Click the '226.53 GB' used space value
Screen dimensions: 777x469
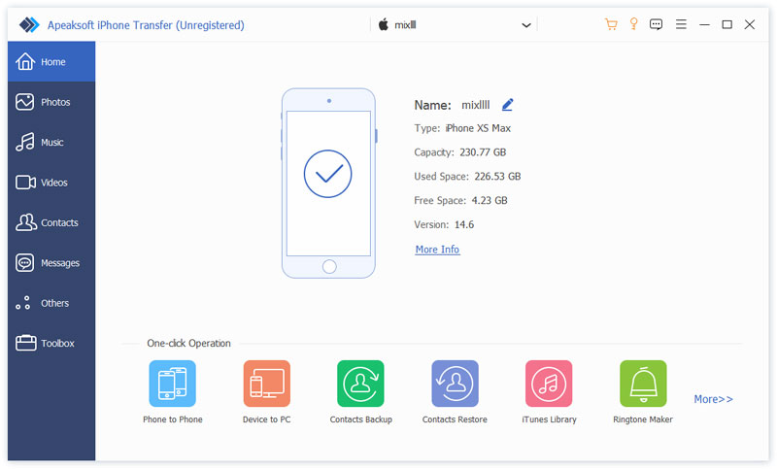coord(497,177)
